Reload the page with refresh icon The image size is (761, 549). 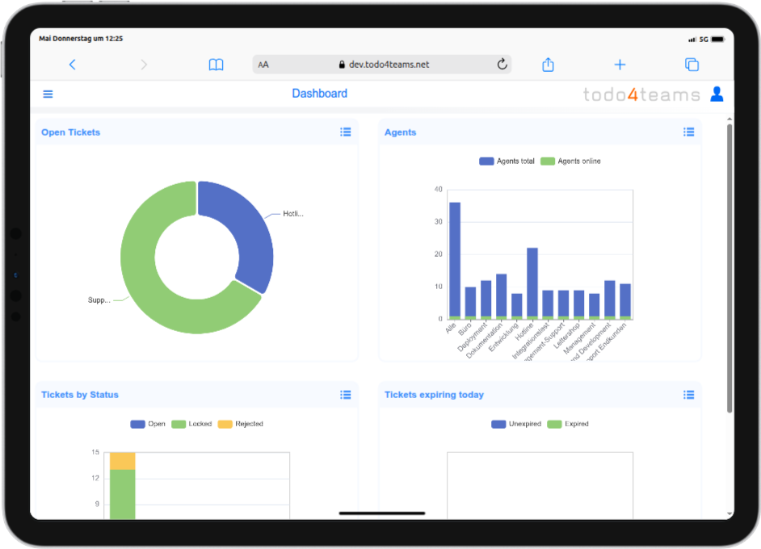point(502,64)
